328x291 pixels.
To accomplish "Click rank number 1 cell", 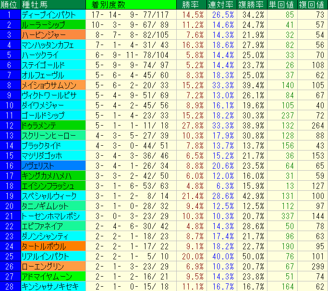I will [x=10, y=14].
